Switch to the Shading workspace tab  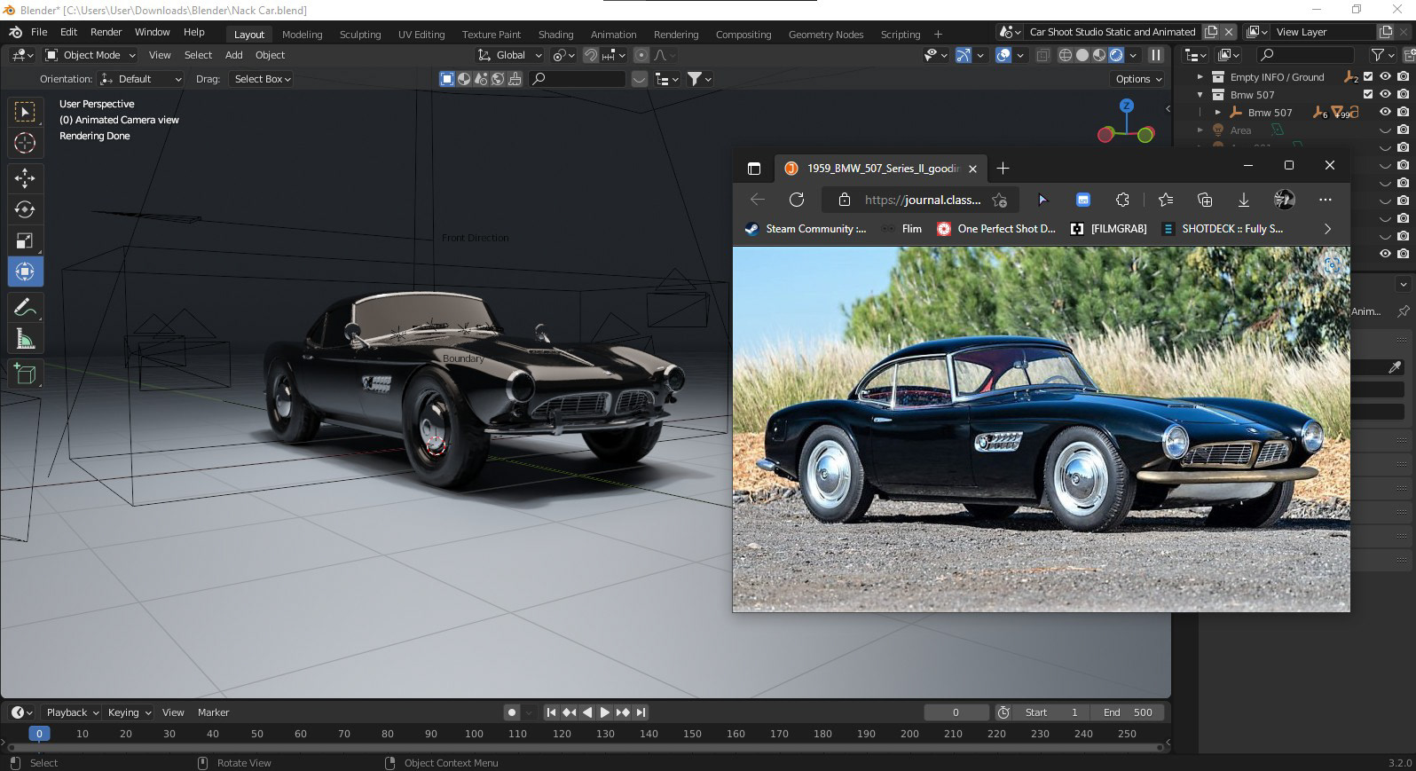[555, 35]
